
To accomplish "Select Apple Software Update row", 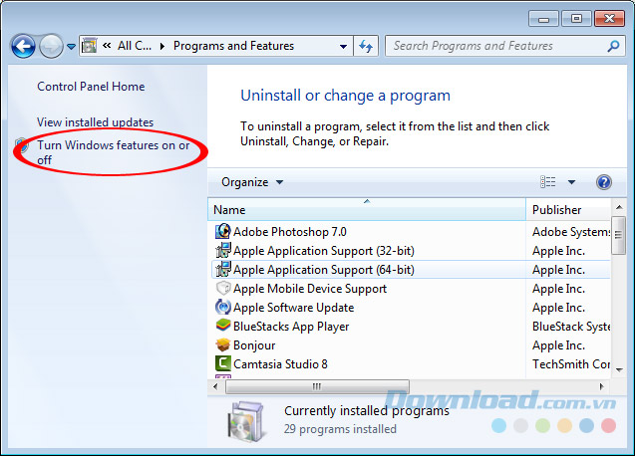I will point(411,308).
